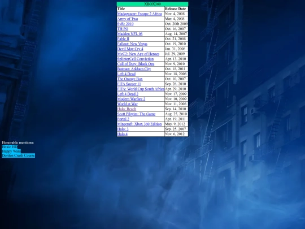Click the World at War link
This screenshot has width=305, height=229.
click(127, 104)
